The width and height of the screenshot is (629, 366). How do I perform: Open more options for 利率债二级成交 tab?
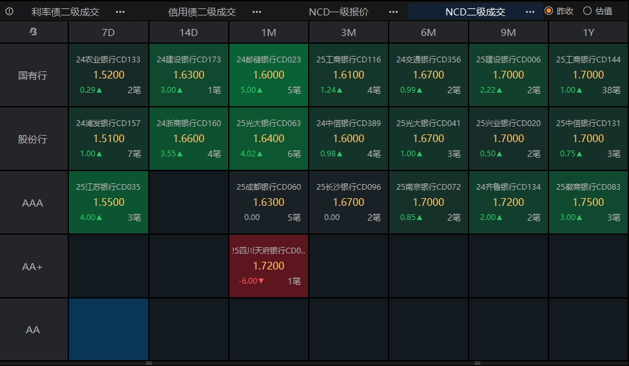120,12
